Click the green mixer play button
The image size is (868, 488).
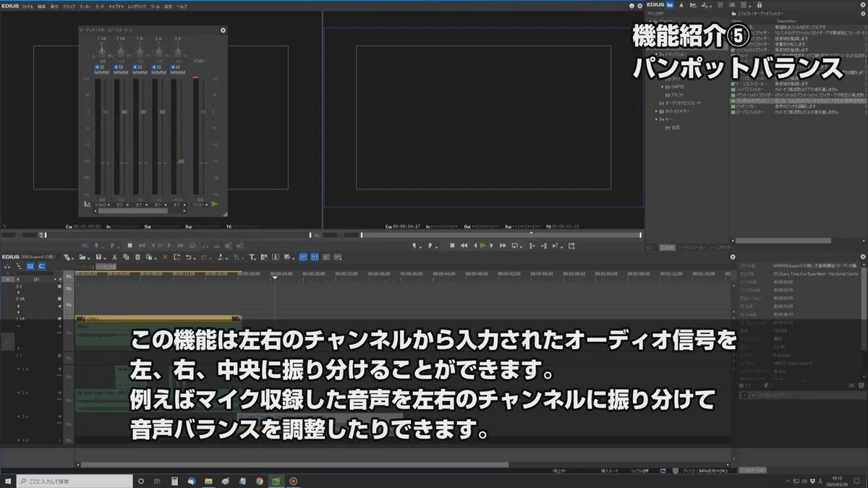214,204
